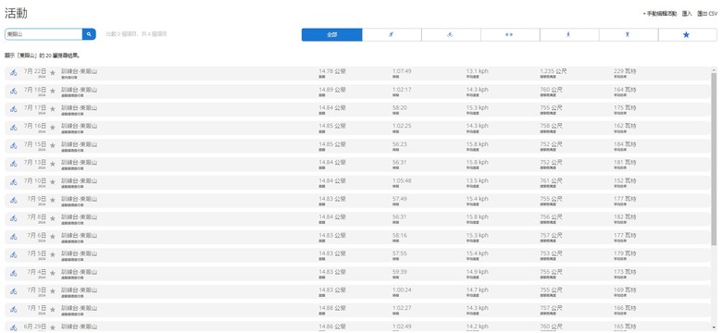Mark 7月9日 activity as favorite
The height and width of the screenshot is (333, 722).
[x=53, y=200]
